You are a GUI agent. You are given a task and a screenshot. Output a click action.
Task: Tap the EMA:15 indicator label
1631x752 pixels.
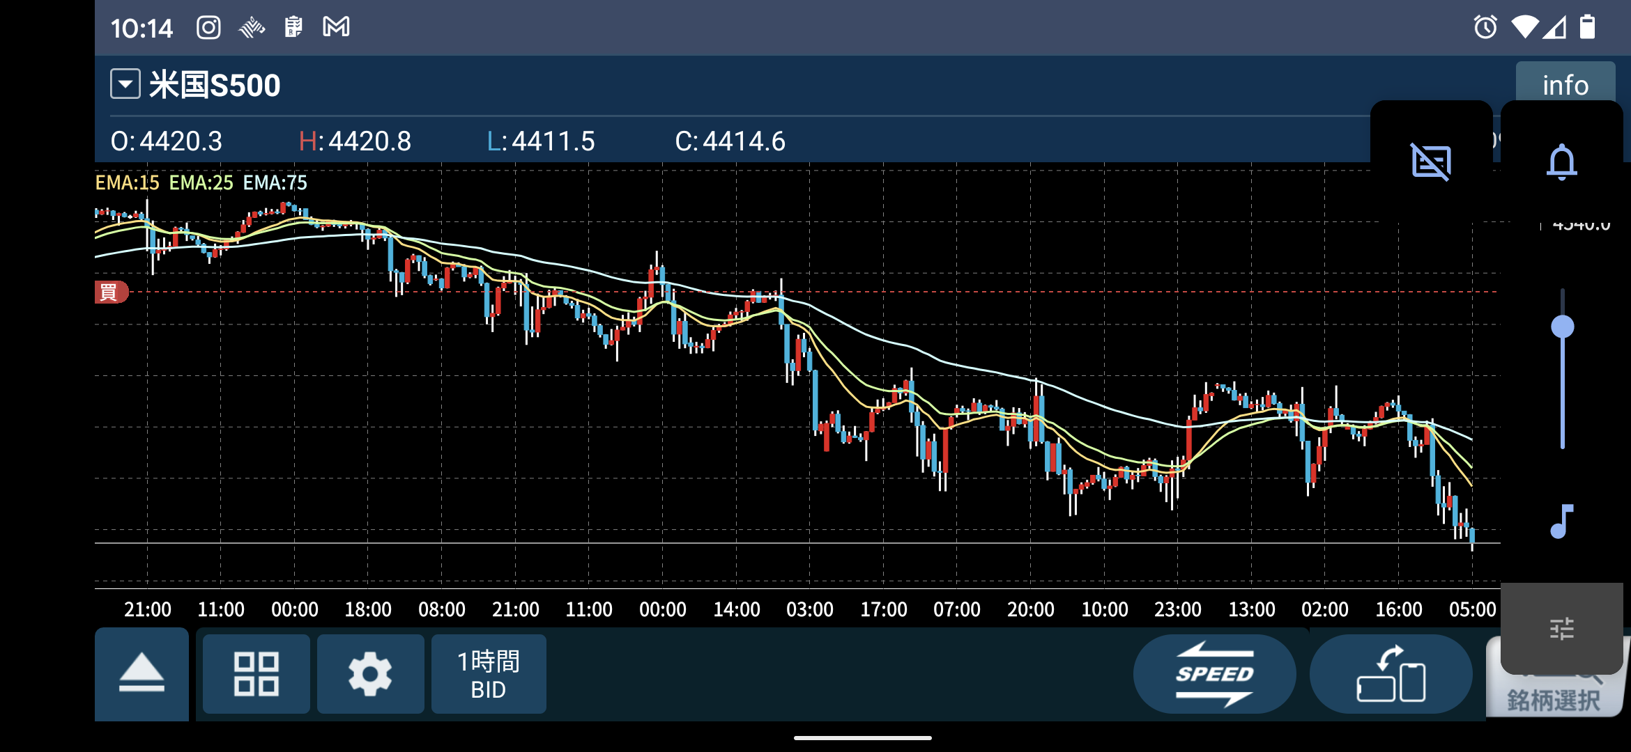[127, 182]
